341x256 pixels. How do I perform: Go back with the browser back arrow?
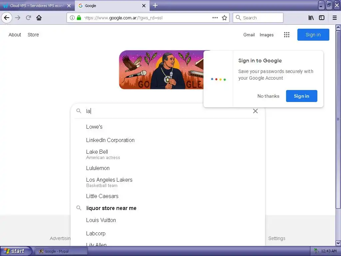[7, 18]
